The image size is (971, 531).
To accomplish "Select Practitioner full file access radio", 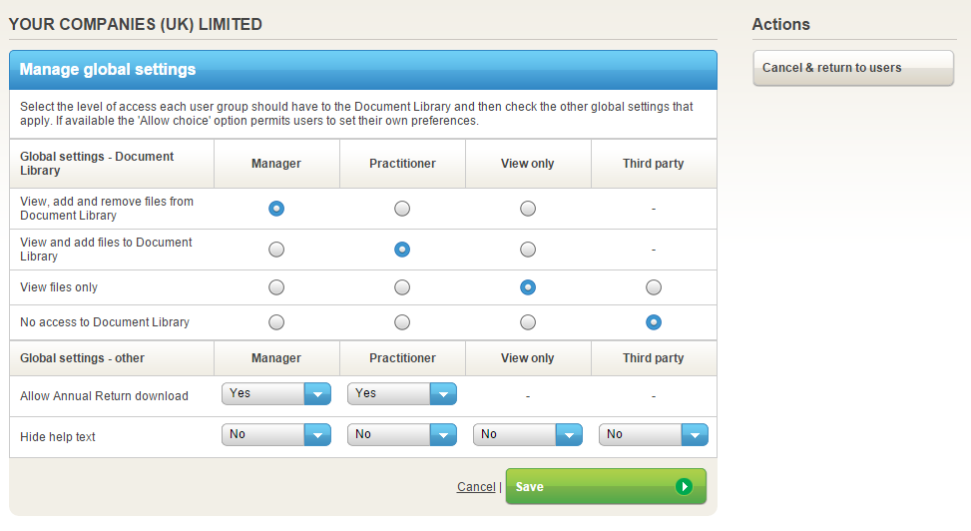I will [402, 209].
